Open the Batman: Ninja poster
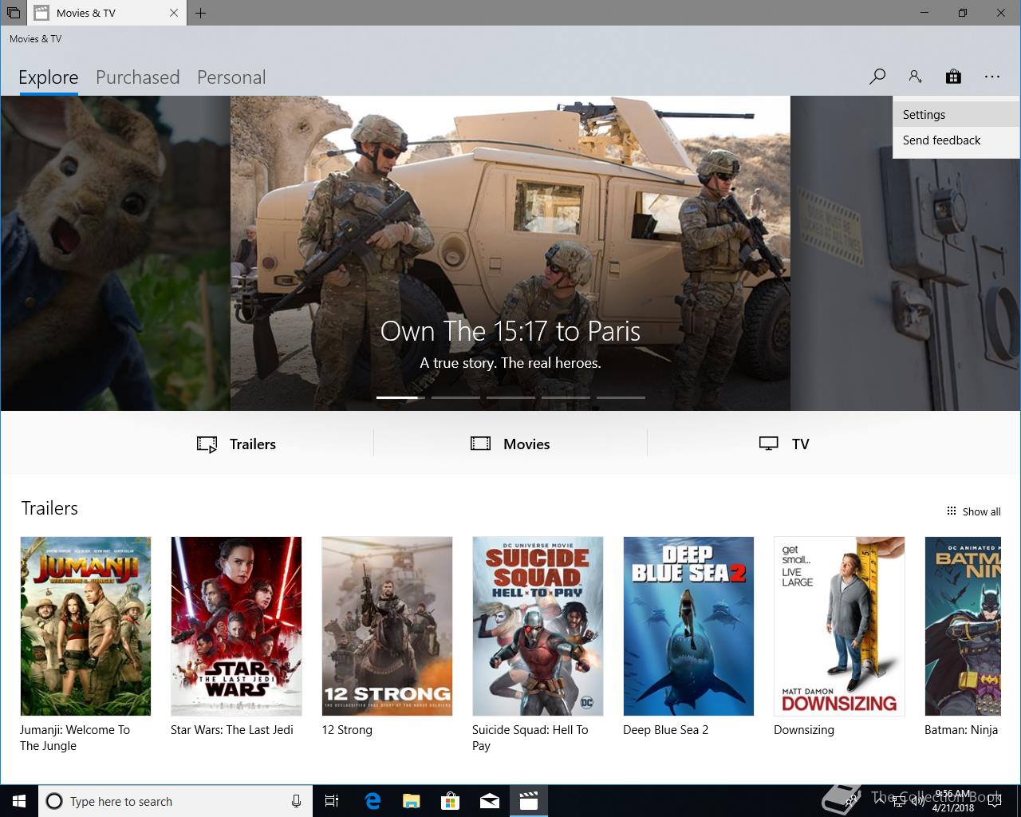The height and width of the screenshot is (817, 1021). pyautogui.click(x=962, y=626)
